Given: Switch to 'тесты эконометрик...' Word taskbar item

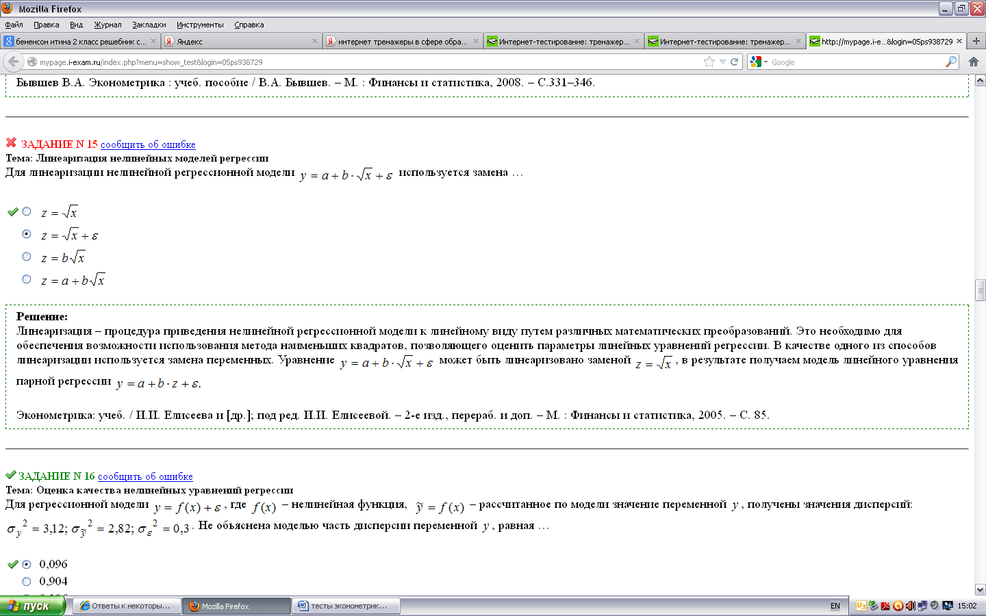Looking at the screenshot, I should tap(346, 606).
